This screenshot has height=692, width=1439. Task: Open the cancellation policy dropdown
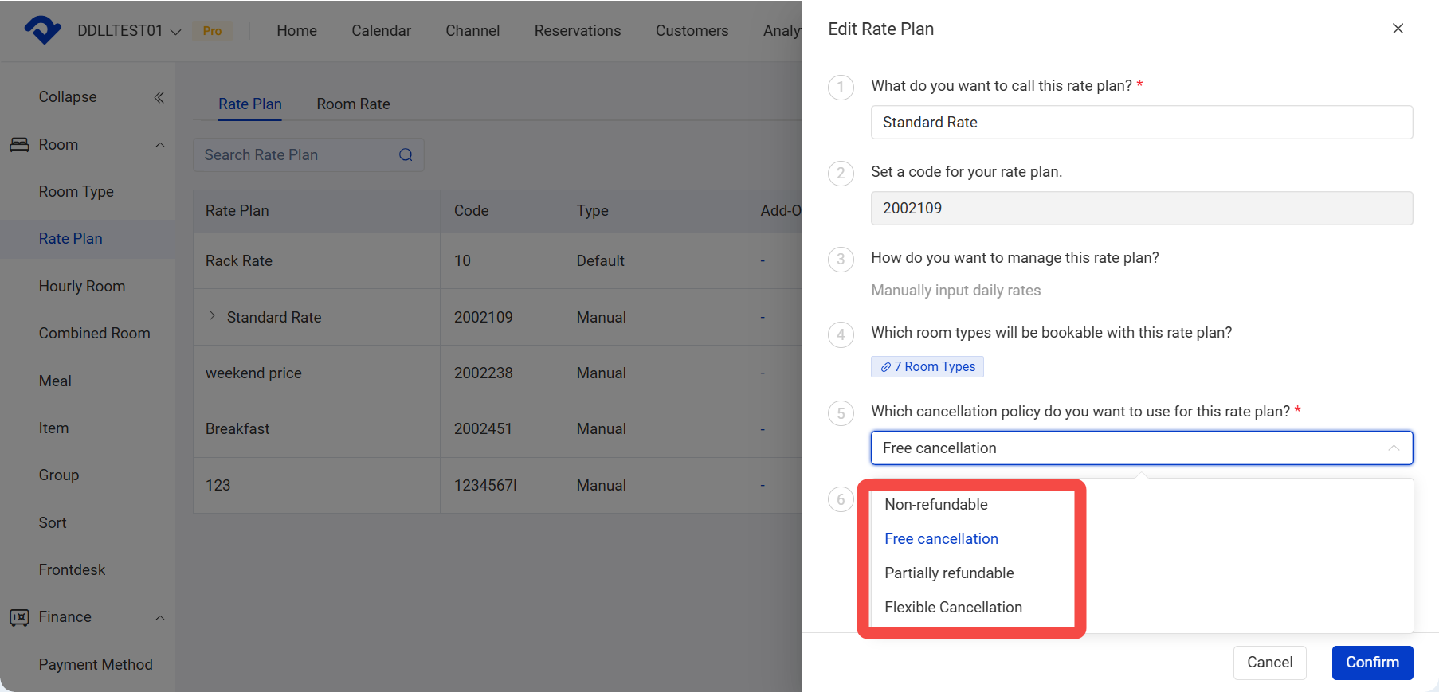(1142, 448)
